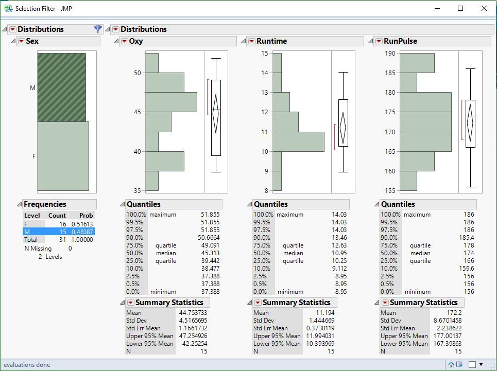Open the Runtime red triangle menu

coord(252,41)
